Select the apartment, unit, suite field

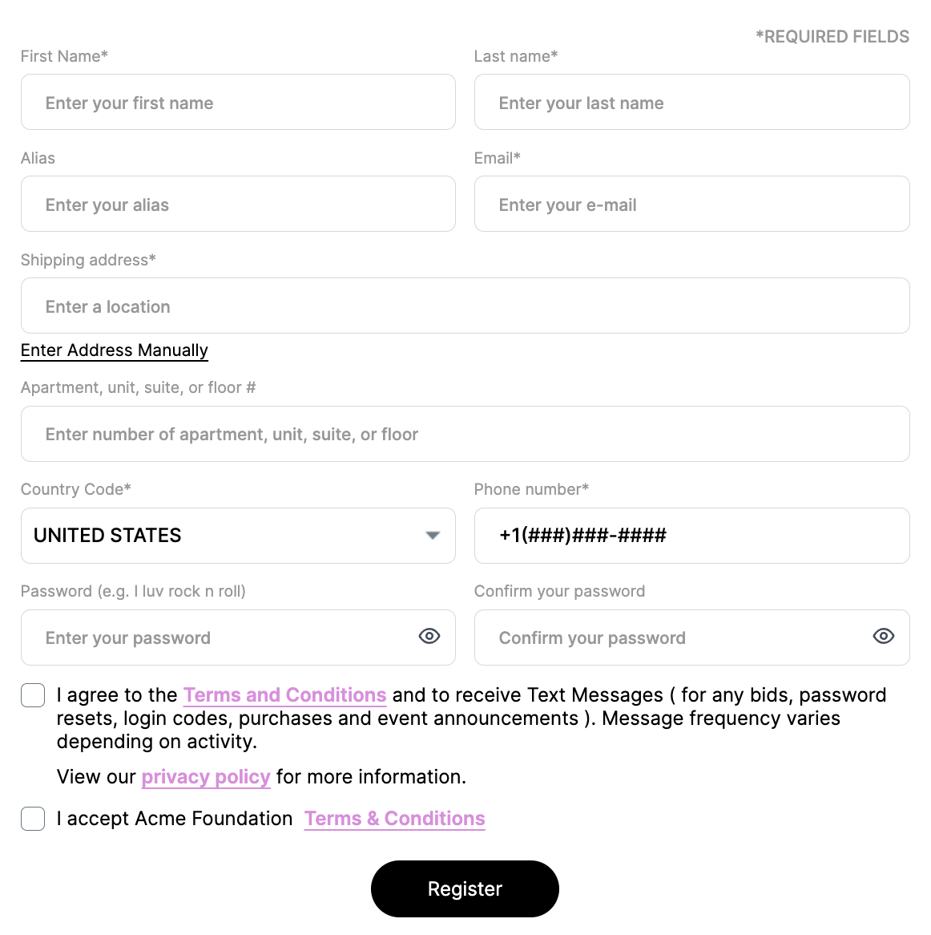point(465,434)
